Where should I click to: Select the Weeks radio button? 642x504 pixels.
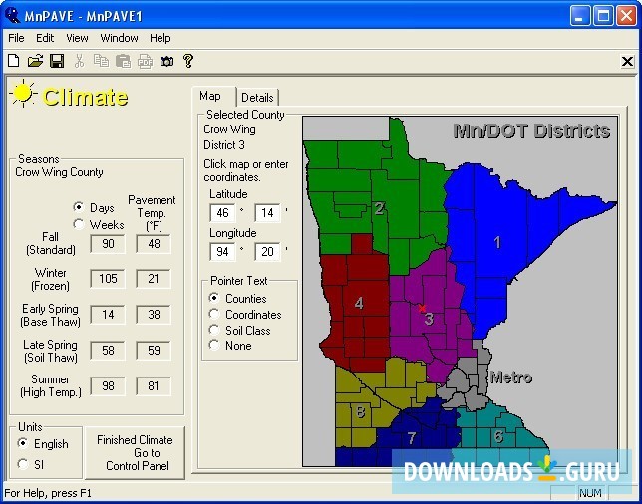[79, 224]
